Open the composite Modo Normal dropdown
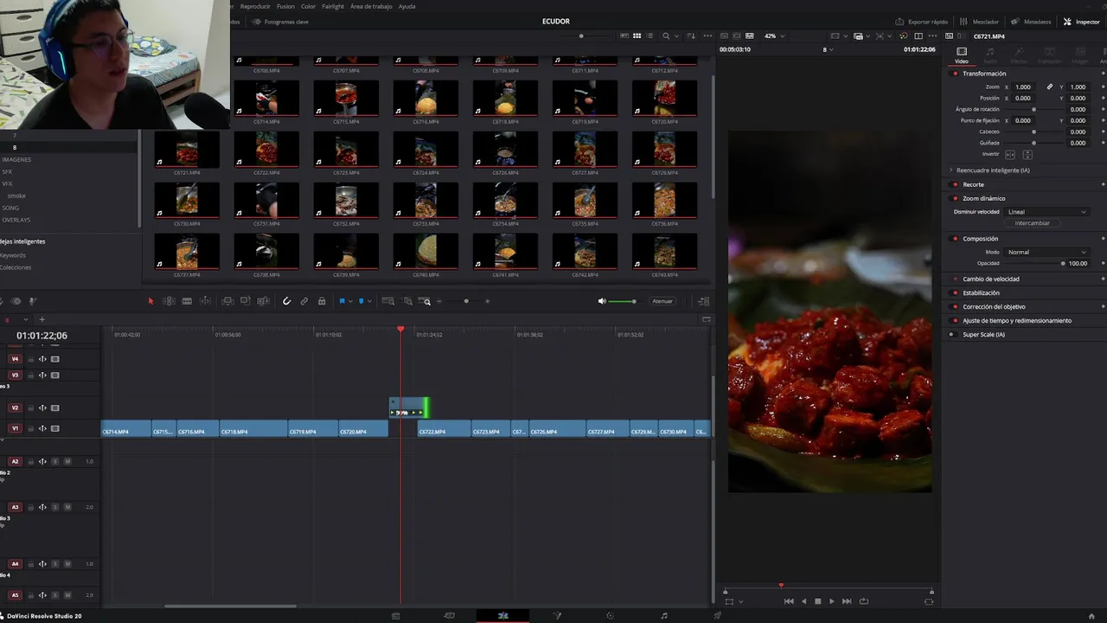Image resolution: width=1107 pixels, height=623 pixels. (1046, 252)
